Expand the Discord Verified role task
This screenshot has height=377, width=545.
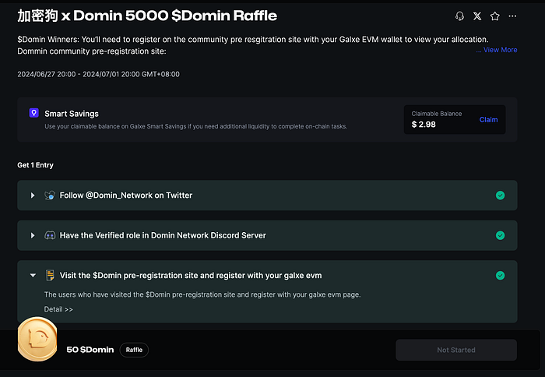tap(33, 235)
